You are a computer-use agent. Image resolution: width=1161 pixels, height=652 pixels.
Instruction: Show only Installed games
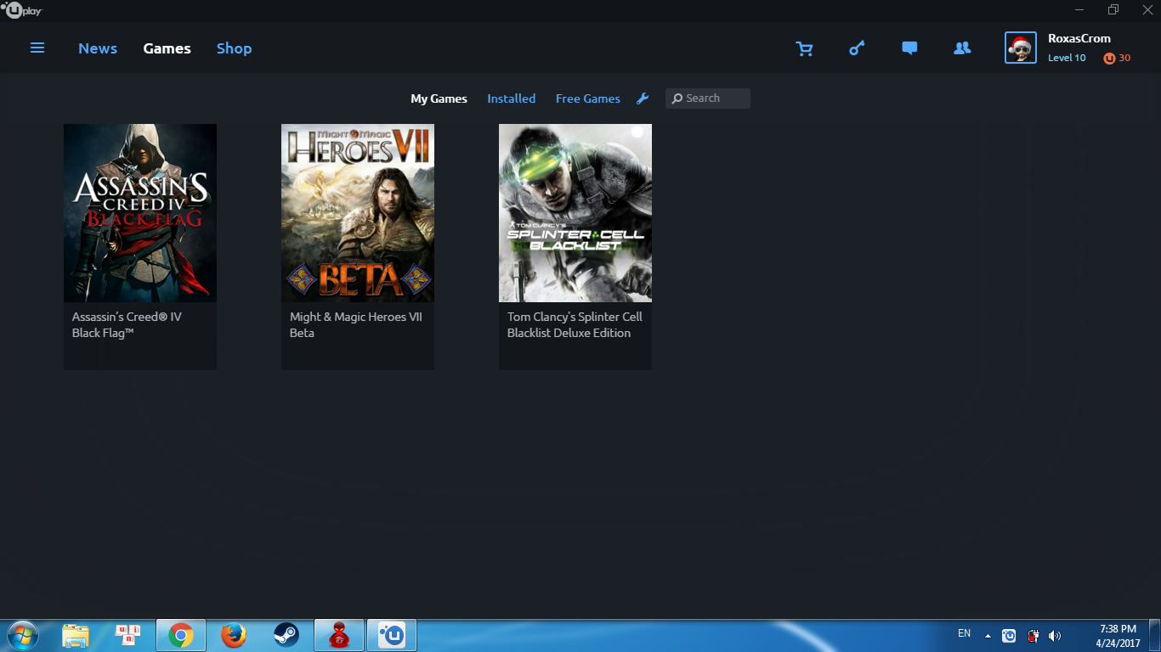click(511, 98)
